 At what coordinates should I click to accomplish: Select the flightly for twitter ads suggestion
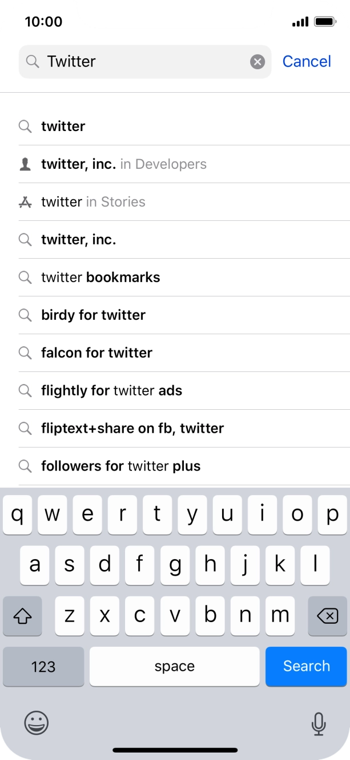tap(111, 391)
